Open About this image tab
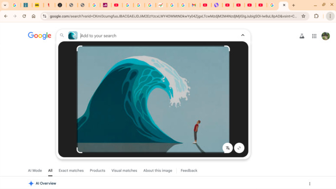 coord(158,170)
